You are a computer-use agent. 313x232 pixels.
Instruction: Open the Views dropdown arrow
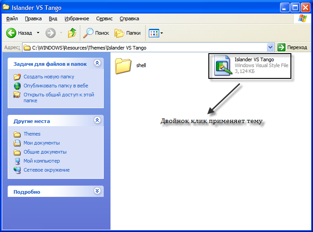(x=162, y=33)
